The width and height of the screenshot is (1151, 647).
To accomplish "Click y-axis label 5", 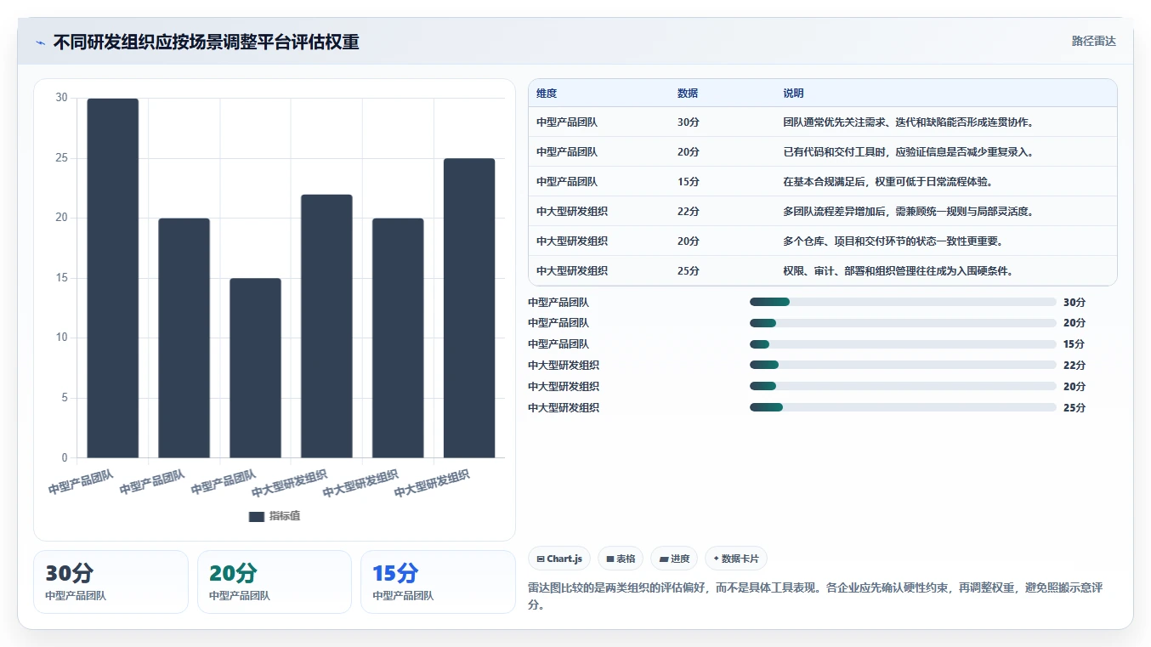I will pos(64,398).
